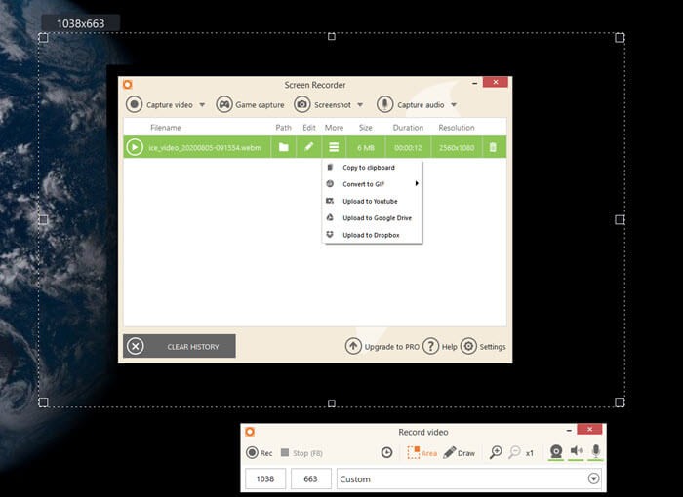
Task: Expand the Capture audio dropdown arrow
Action: tap(454, 105)
